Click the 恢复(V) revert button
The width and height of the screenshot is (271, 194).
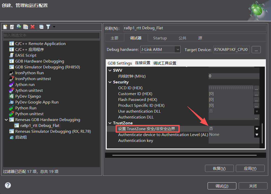coord(219,169)
